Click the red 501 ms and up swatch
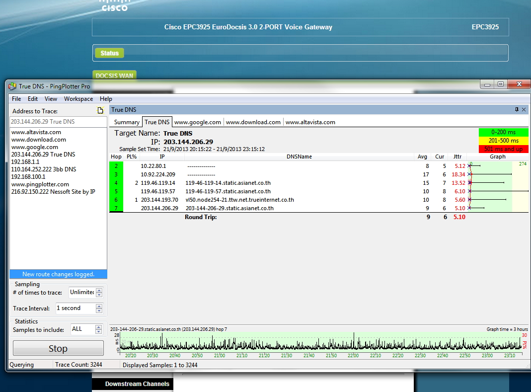Image resolution: width=531 pixels, height=392 pixels. (503, 149)
